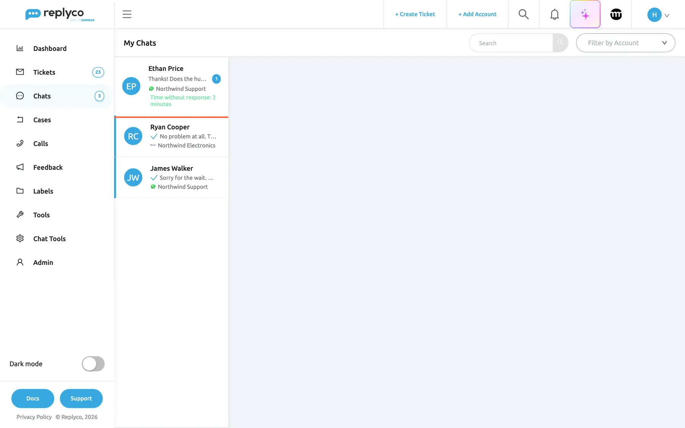Click the global search magnifier icon

point(524,14)
